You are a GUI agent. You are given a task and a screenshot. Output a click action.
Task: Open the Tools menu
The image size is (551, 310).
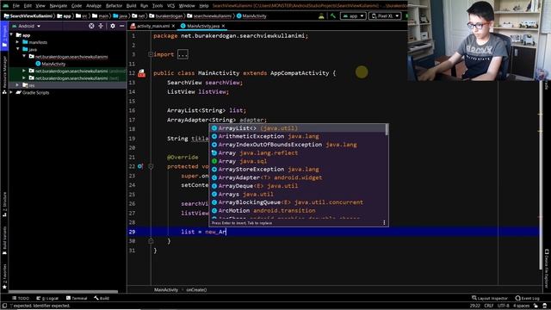(158, 6)
